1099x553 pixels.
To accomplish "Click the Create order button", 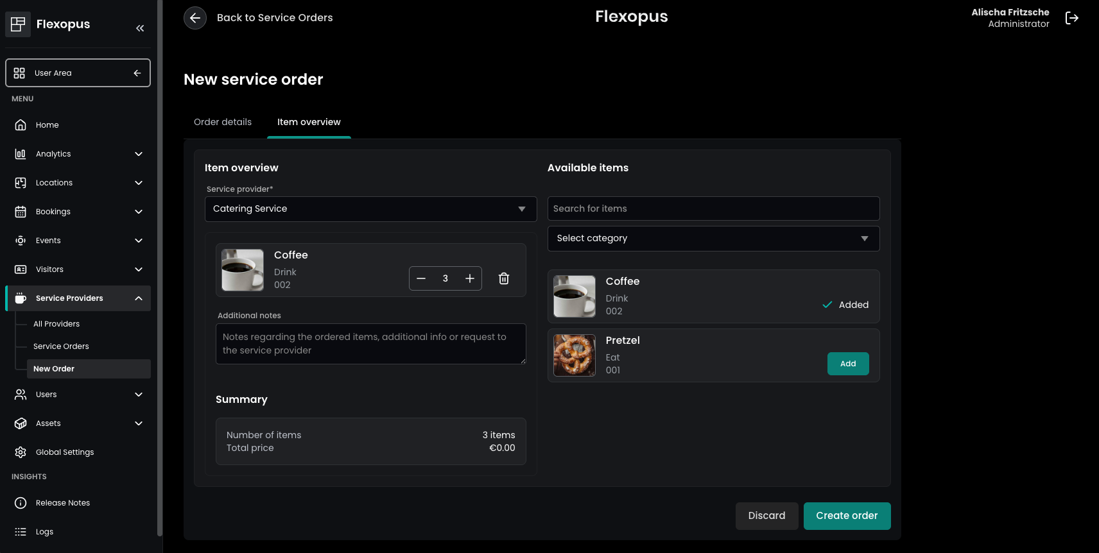I will 846,516.
